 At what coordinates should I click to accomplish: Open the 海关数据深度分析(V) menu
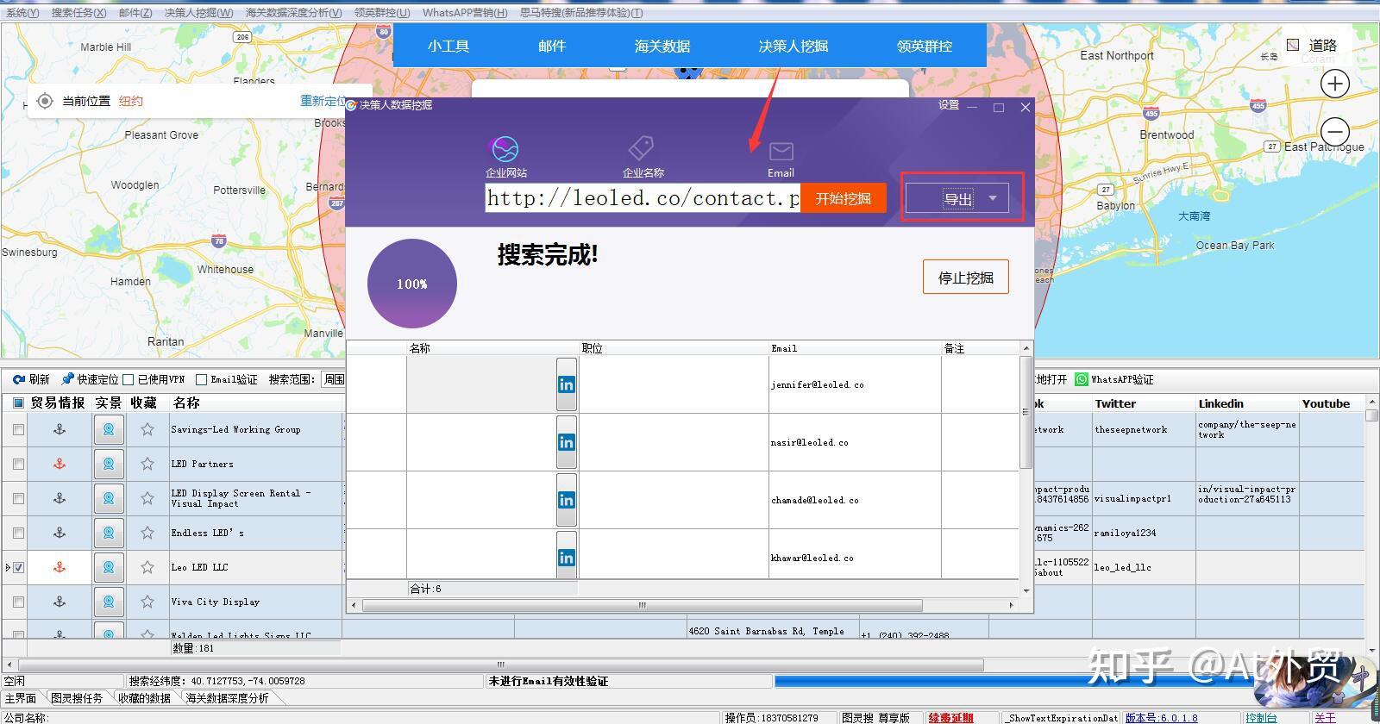(x=293, y=13)
